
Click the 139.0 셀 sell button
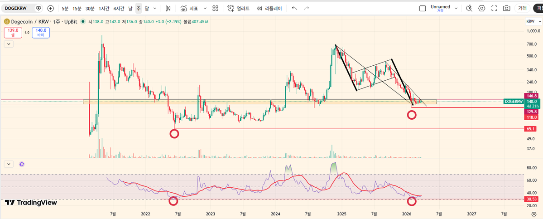pyautogui.click(x=13, y=33)
